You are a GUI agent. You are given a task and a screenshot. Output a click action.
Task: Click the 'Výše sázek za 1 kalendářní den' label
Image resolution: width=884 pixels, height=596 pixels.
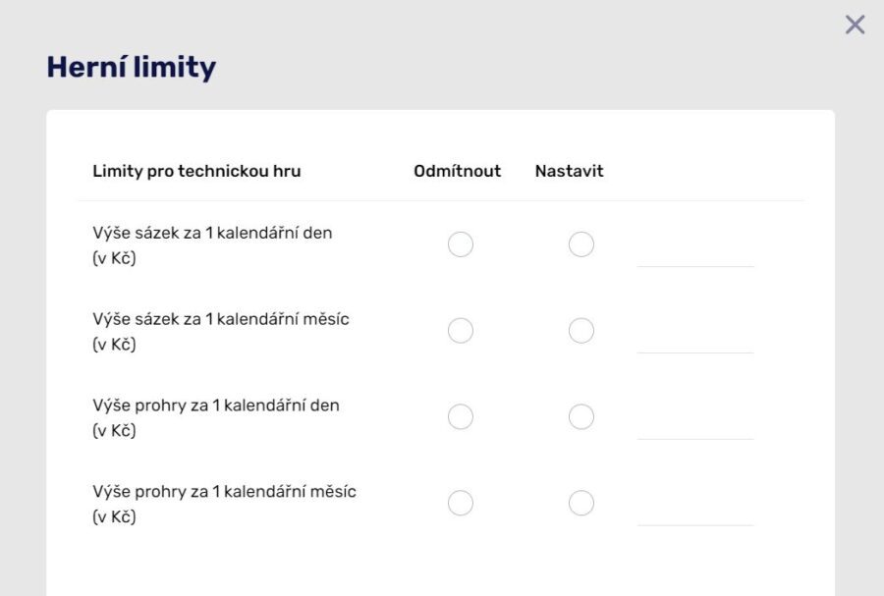coord(212,234)
